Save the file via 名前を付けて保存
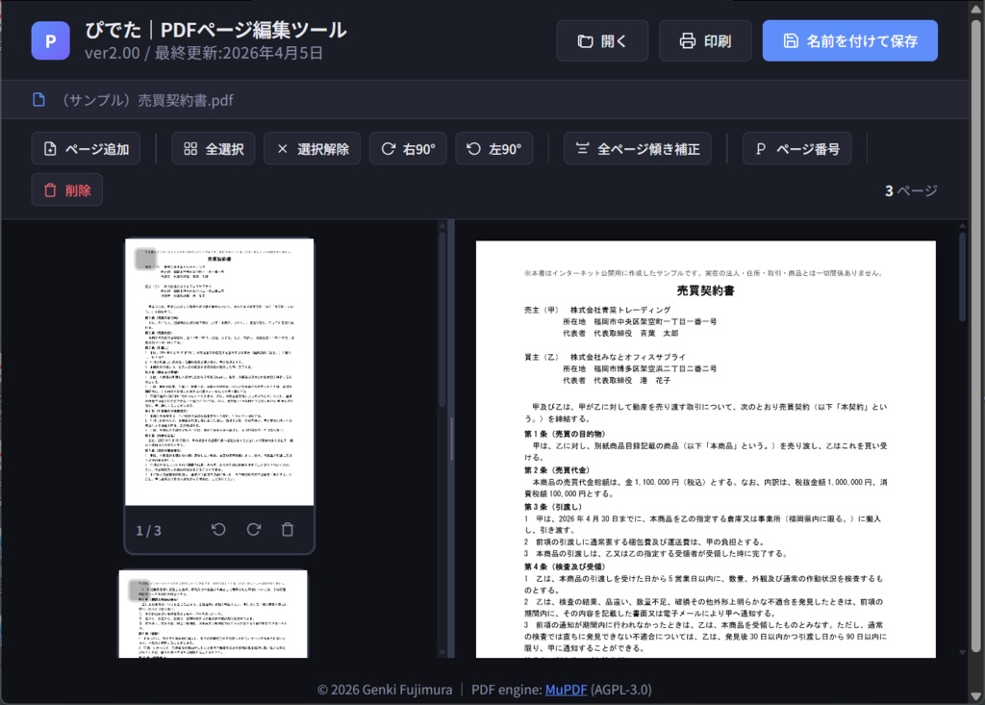 point(850,40)
